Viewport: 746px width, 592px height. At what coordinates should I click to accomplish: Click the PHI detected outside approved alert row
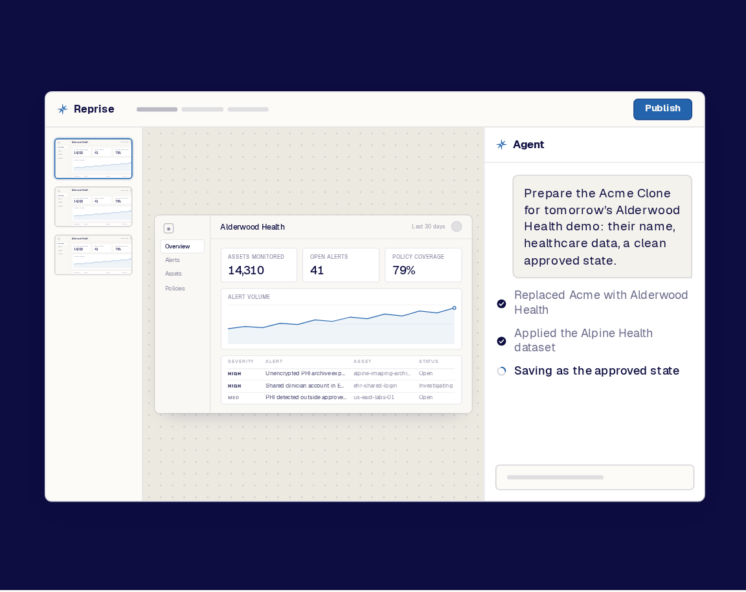[x=341, y=397]
